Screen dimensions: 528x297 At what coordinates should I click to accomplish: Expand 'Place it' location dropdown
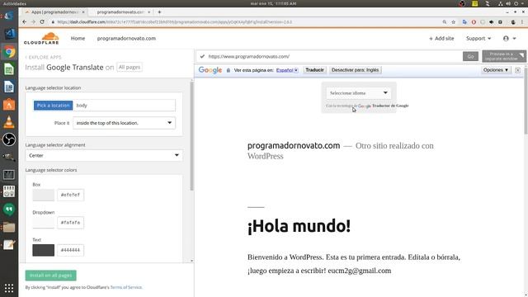(x=124, y=123)
